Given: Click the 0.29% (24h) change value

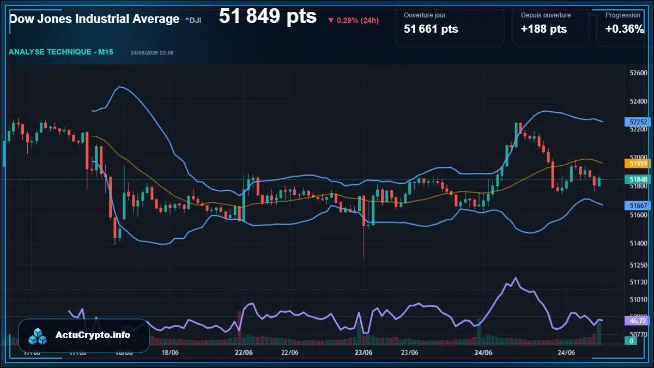Looking at the screenshot, I should 358,21.
